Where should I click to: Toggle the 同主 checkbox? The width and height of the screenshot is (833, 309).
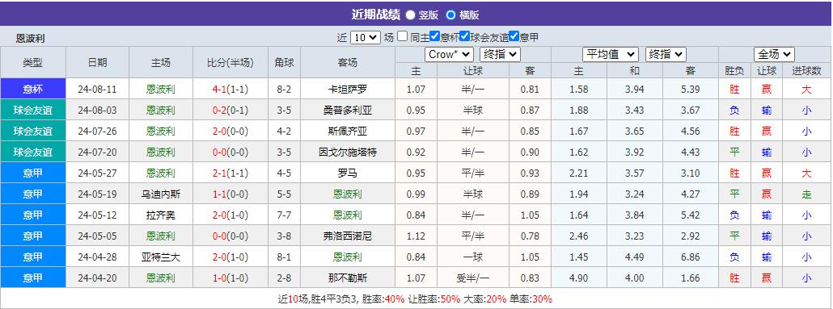click(x=403, y=36)
